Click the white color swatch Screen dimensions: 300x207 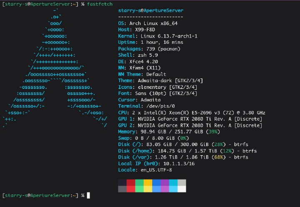pos(182,189)
